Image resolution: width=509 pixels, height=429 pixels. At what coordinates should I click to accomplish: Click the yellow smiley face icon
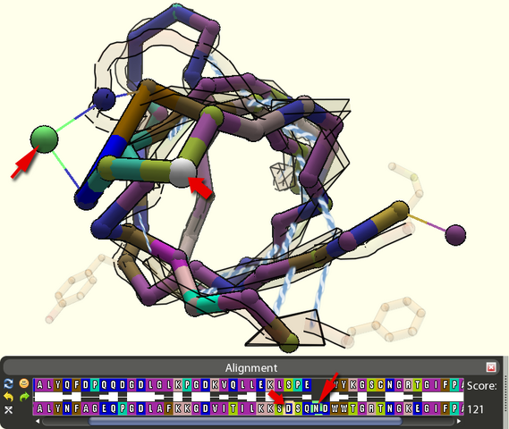click(x=23, y=383)
